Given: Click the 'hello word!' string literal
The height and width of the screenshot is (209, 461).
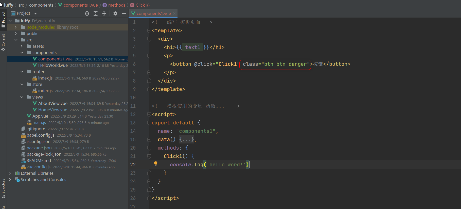Looking at the screenshot, I should tap(226, 165).
